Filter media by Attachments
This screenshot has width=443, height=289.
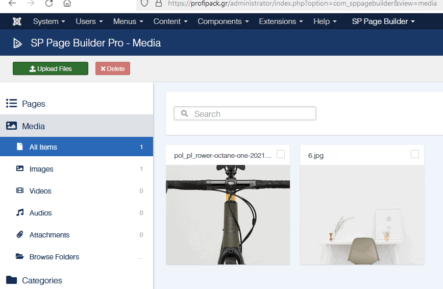coord(77,235)
